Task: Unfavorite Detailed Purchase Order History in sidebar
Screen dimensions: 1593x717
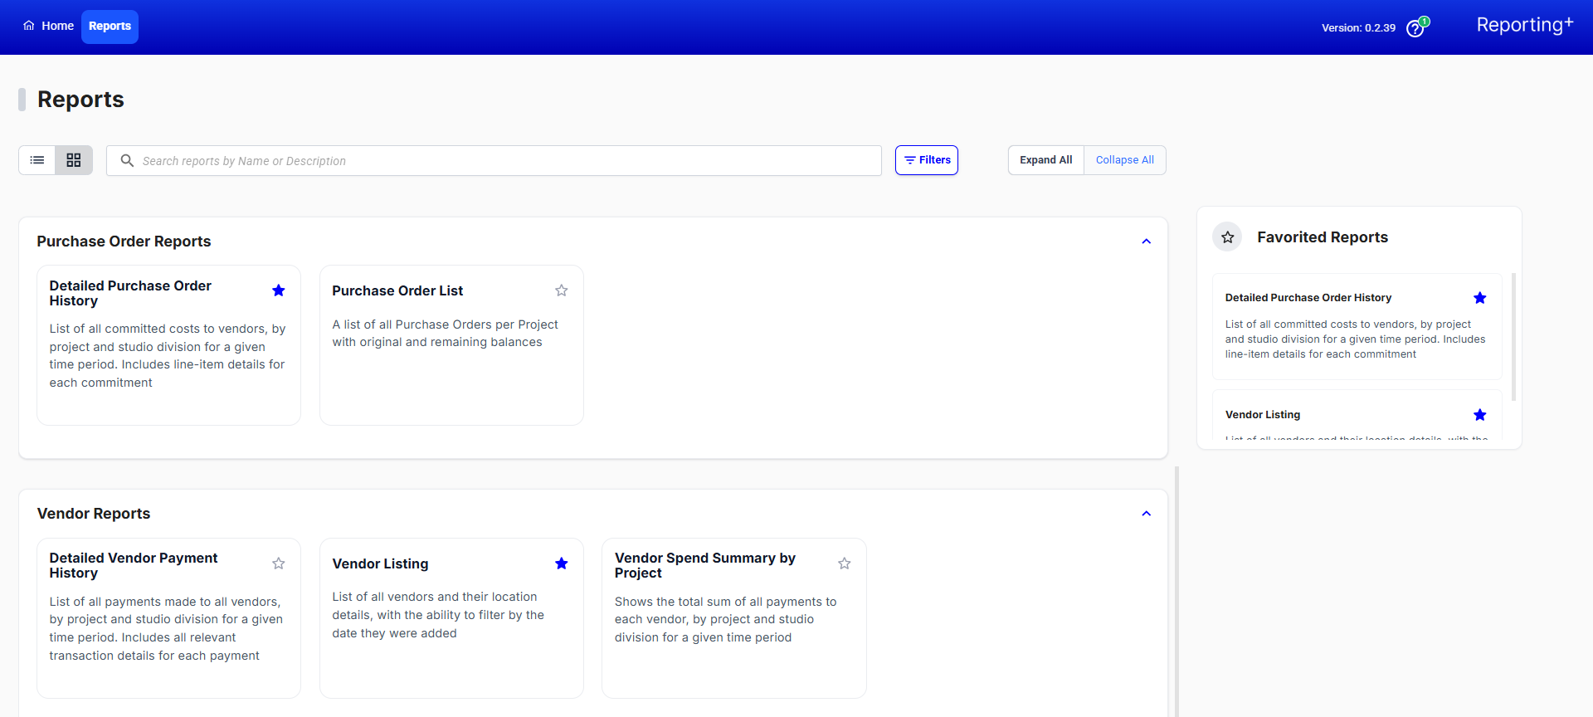Action: (x=1479, y=298)
